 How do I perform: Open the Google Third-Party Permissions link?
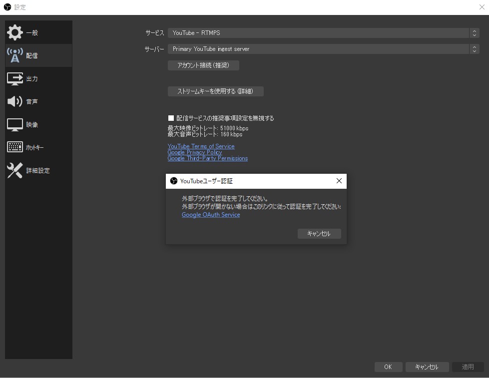pyautogui.click(x=208, y=158)
